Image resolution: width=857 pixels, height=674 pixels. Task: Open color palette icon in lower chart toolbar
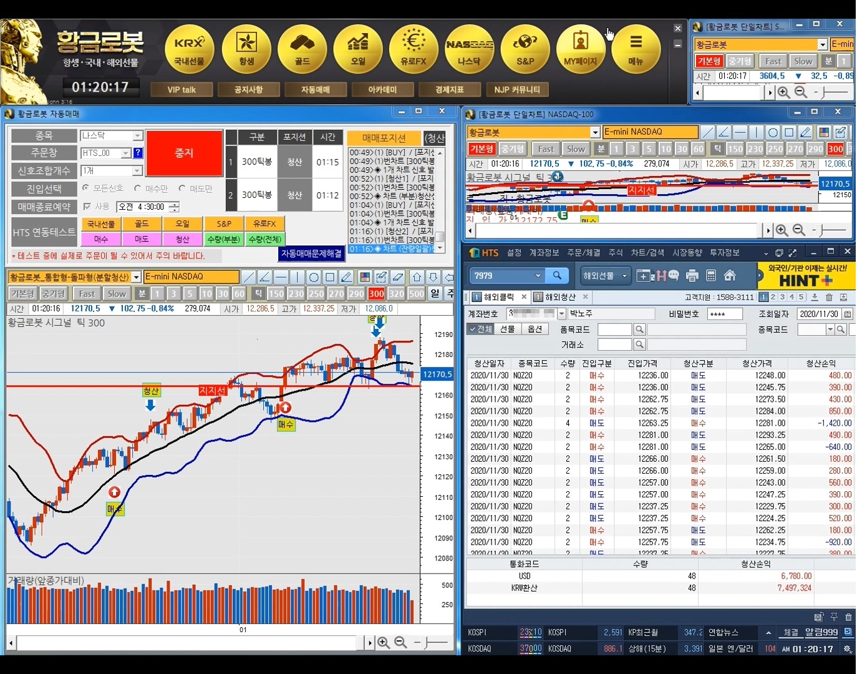click(366, 277)
